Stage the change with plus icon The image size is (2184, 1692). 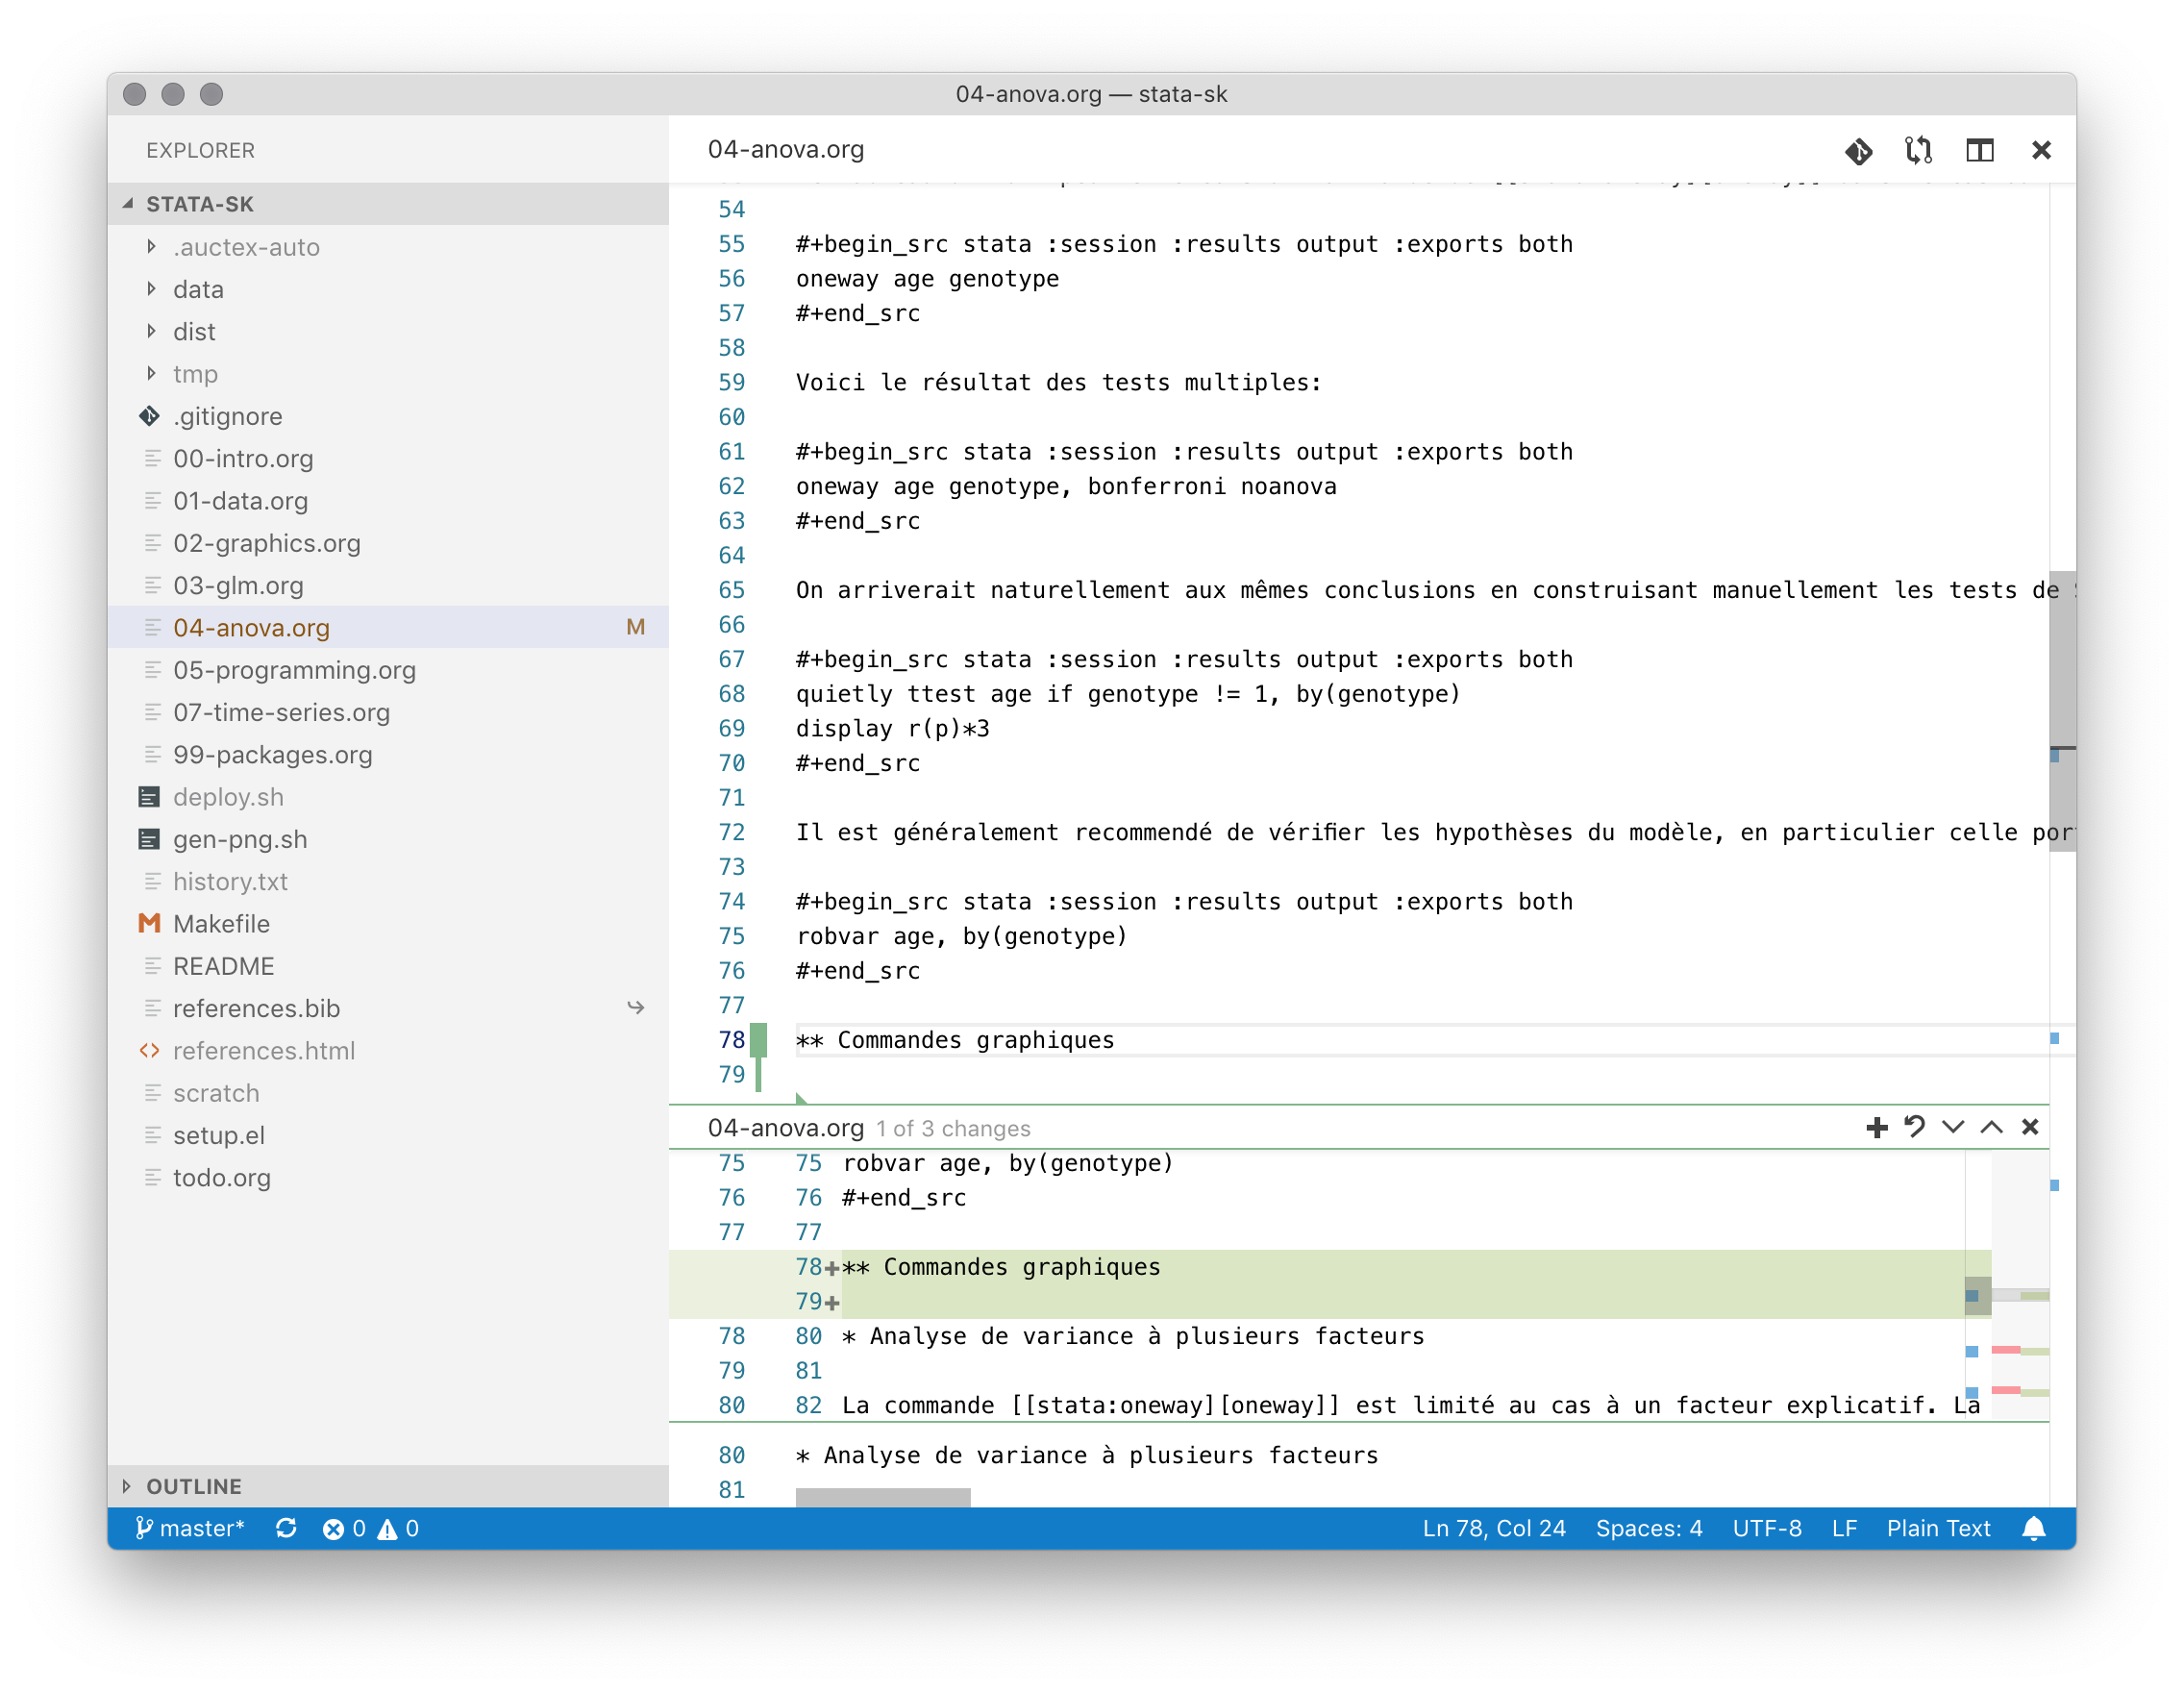coord(1876,1128)
